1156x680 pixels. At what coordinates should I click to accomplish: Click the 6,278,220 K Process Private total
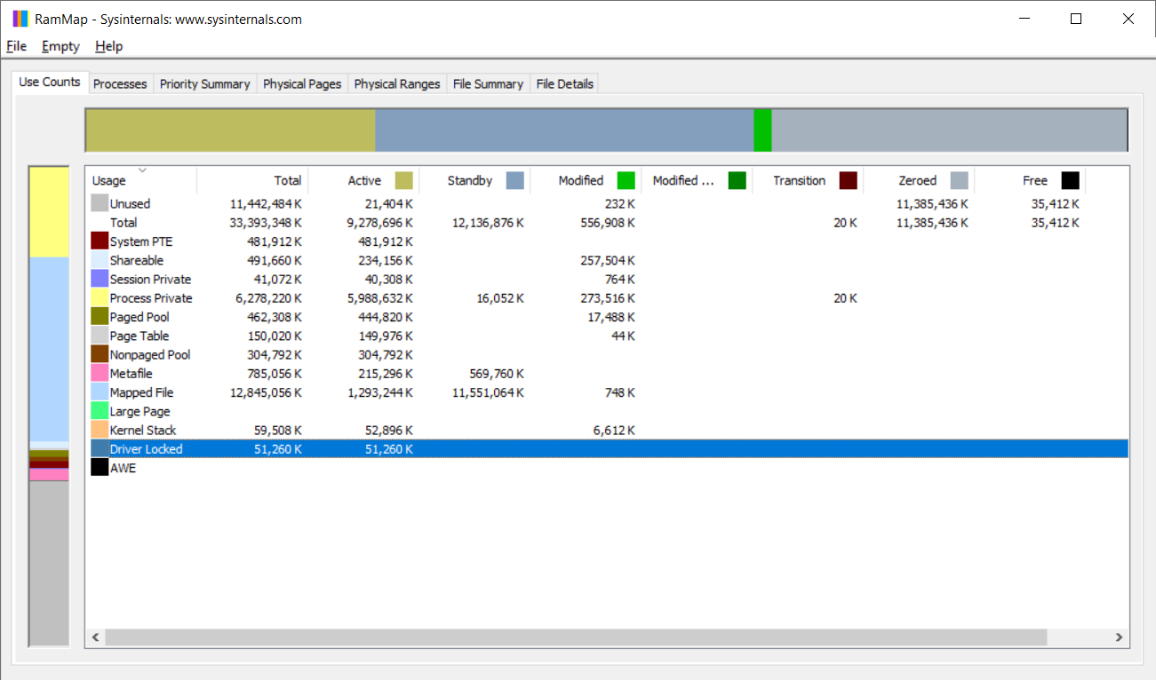[x=269, y=298]
